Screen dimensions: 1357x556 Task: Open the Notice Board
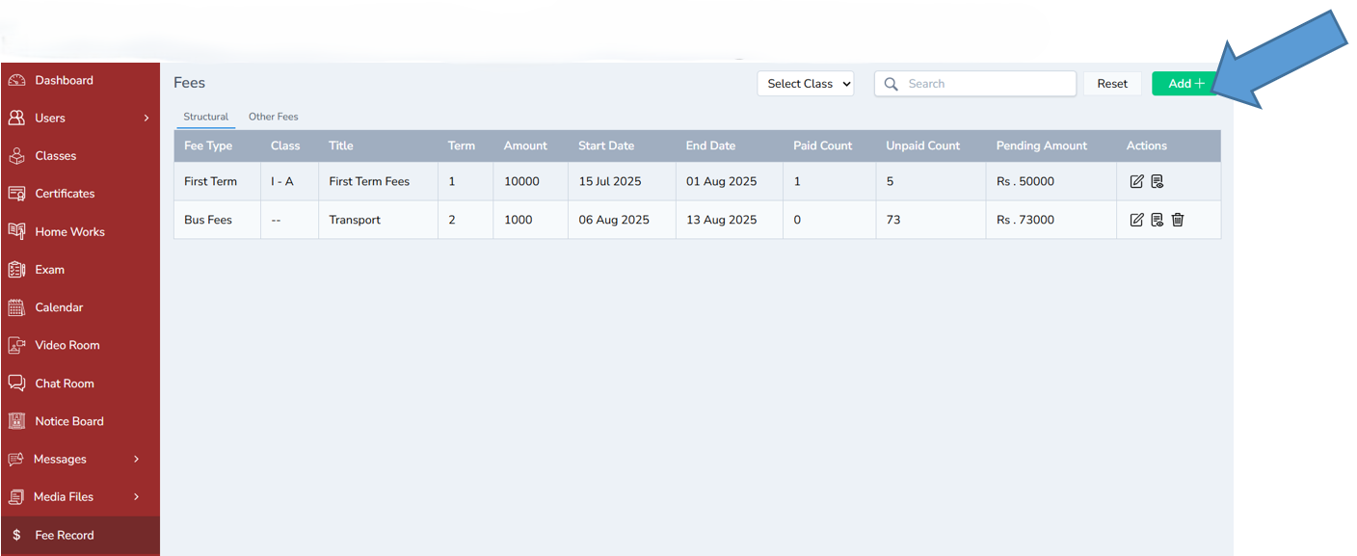point(69,420)
